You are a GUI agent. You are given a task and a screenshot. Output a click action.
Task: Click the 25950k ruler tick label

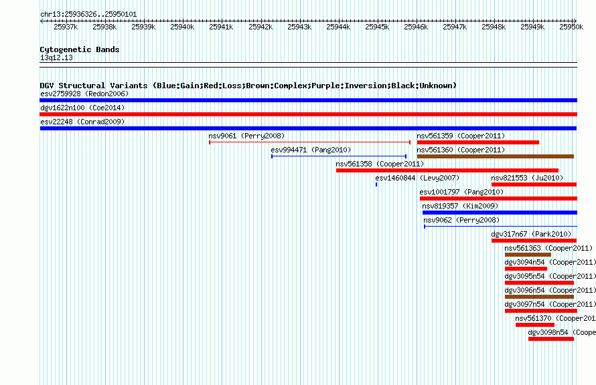pos(571,27)
